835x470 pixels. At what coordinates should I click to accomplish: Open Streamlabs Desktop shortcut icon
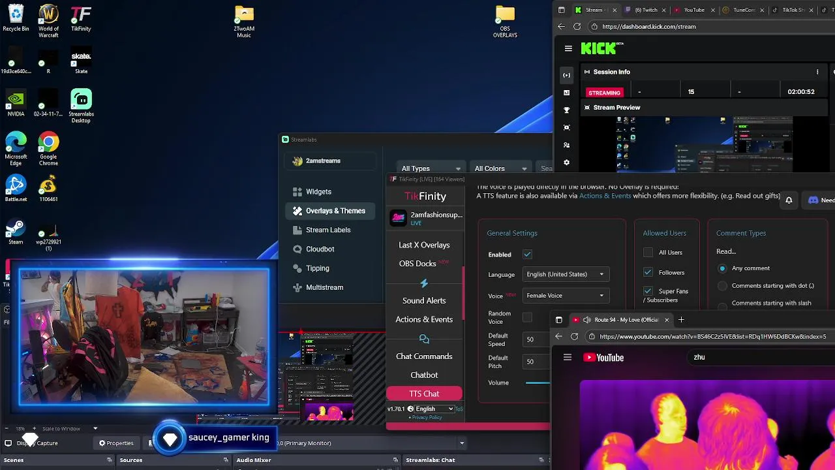point(81,106)
